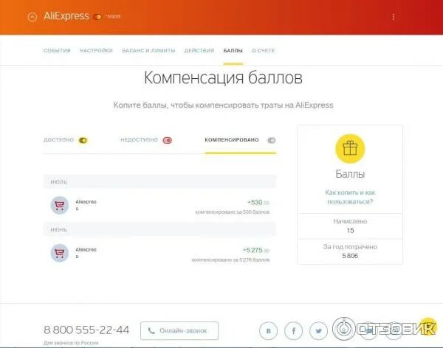Switch to the События tab
443x348 pixels.
point(57,51)
